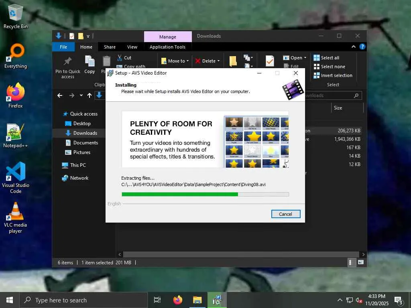411x308 pixels.
Task: Open Task View from taskbar
Action: click(157, 300)
